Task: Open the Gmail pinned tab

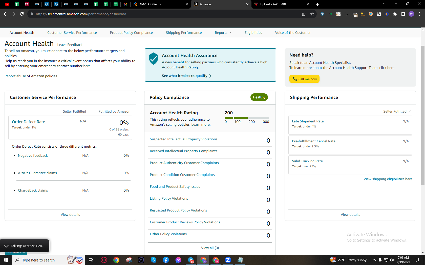Action: [125, 4]
